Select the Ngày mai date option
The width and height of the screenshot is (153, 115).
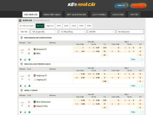pos(50,26)
